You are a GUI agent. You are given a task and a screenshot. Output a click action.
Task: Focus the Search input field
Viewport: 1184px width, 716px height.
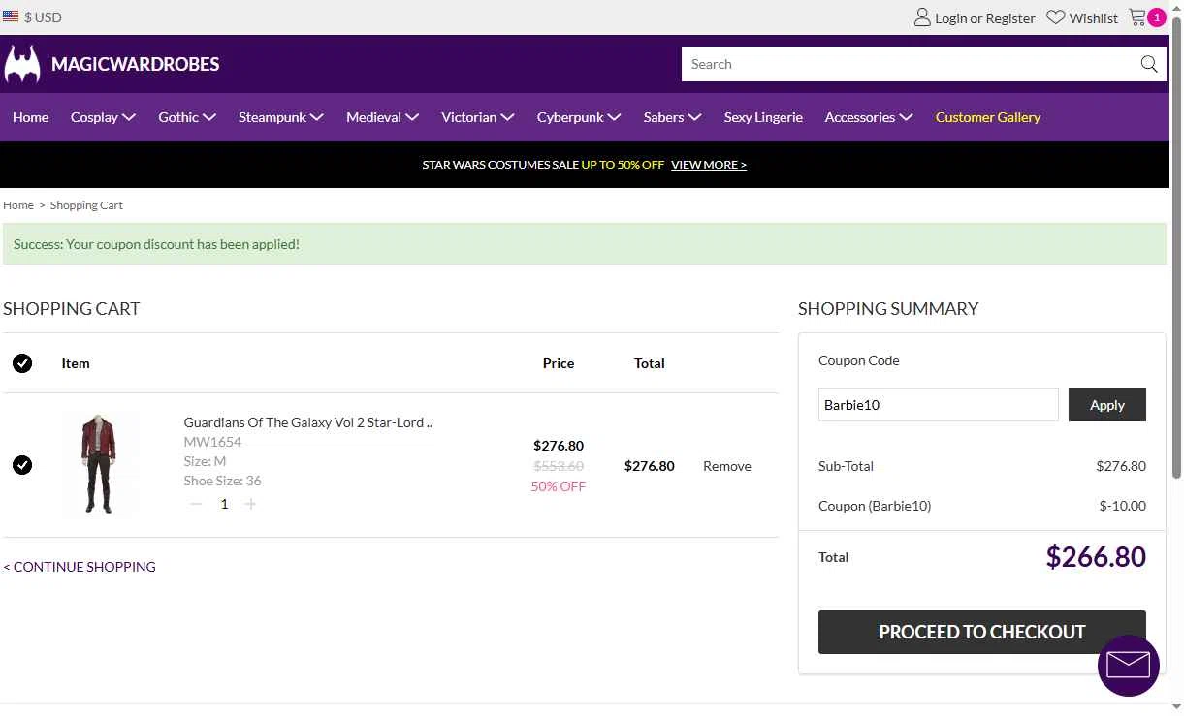coord(910,64)
